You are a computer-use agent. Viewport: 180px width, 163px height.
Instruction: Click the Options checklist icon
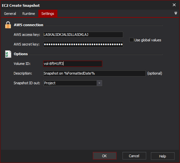click(8, 54)
